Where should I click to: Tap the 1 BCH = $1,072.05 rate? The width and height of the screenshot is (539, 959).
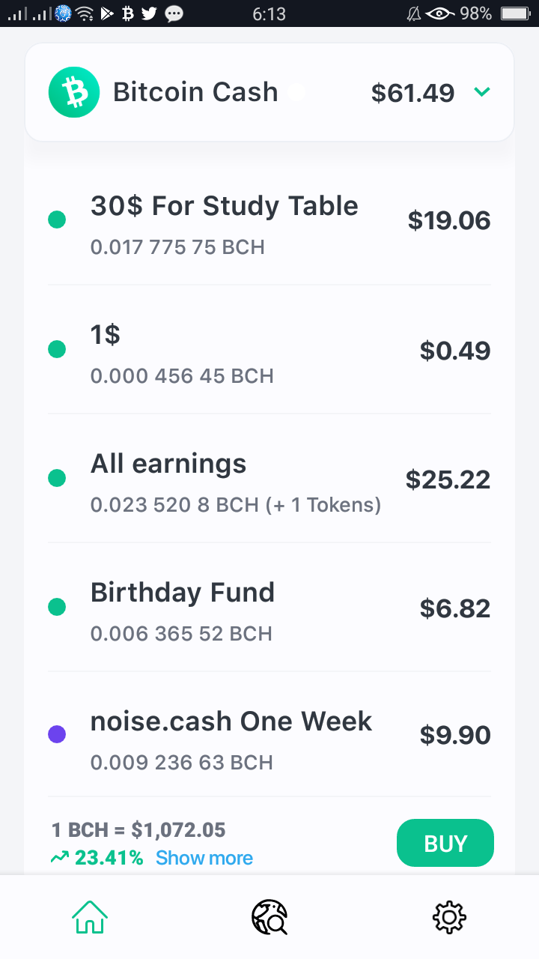pyautogui.click(x=138, y=830)
